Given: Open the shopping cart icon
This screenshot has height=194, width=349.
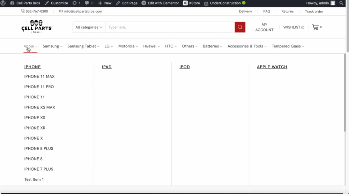Looking at the screenshot, I should coord(315,27).
